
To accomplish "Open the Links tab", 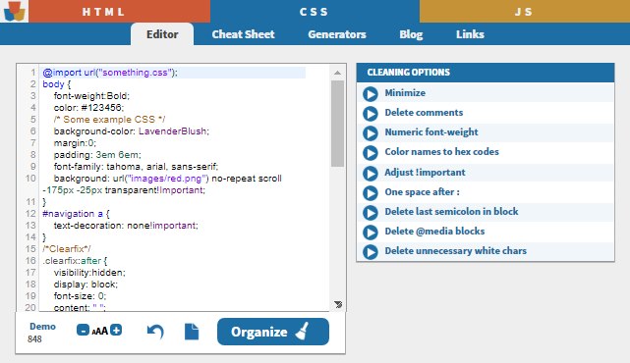I will tap(470, 34).
